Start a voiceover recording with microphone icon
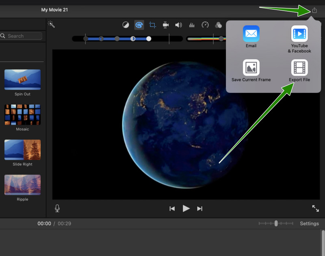 click(57, 208)
